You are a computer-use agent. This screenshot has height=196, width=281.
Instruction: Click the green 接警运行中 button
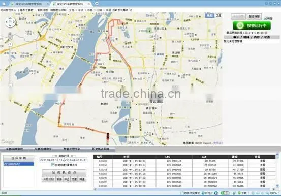[252, 25]
